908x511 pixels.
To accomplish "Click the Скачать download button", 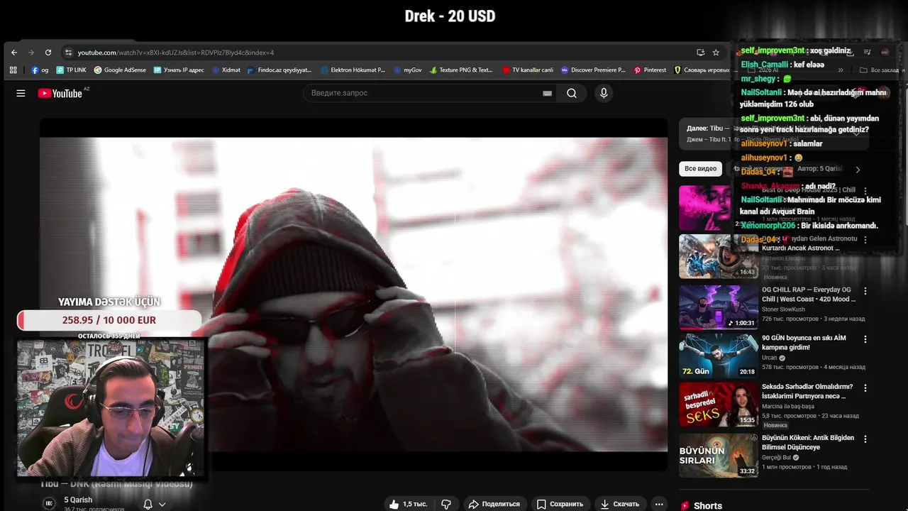I will coord(619,504).
